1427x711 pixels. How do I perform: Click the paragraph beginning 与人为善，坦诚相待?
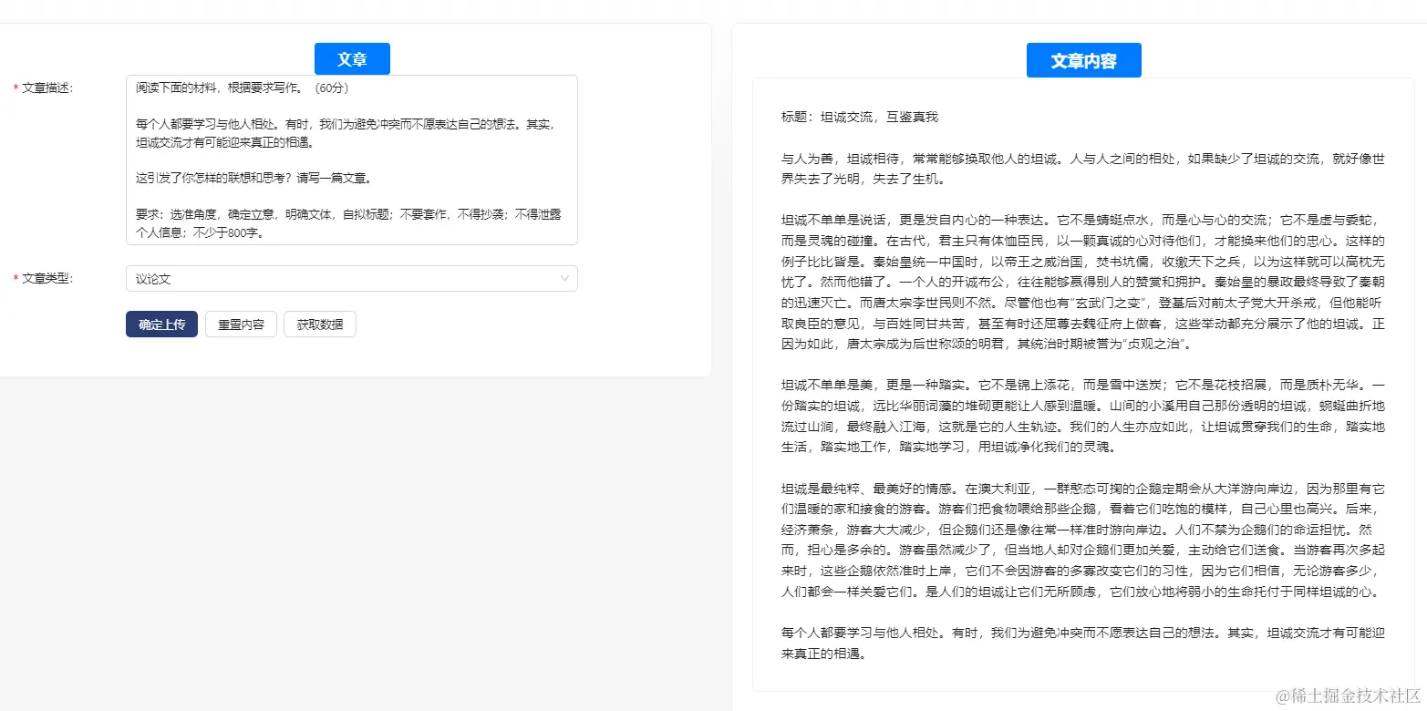click(1083, 169)
